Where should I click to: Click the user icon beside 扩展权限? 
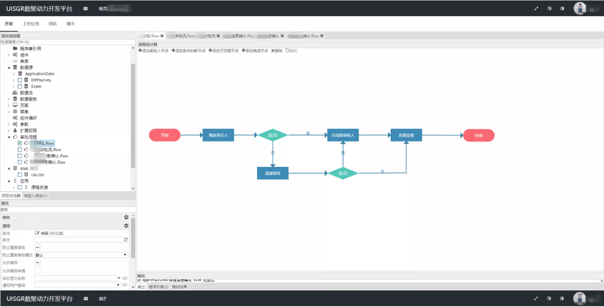click(x=15, y=130)
